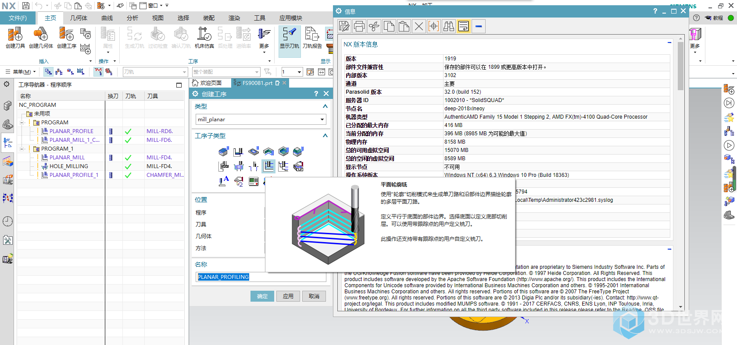Select the thread milling subtype icon
This screenshot has width=737, height=345.
click(254, 166)
